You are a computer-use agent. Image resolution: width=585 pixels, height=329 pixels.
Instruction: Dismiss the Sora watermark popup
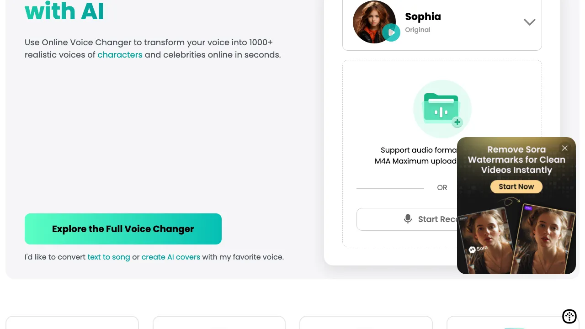(564, 148)
